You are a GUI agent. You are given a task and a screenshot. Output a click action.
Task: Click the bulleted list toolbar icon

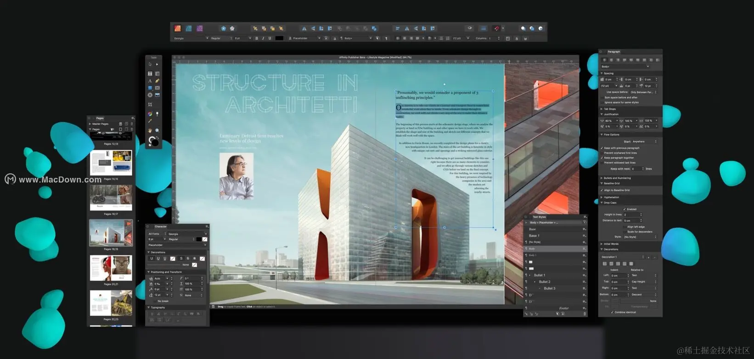pos(441,38)
